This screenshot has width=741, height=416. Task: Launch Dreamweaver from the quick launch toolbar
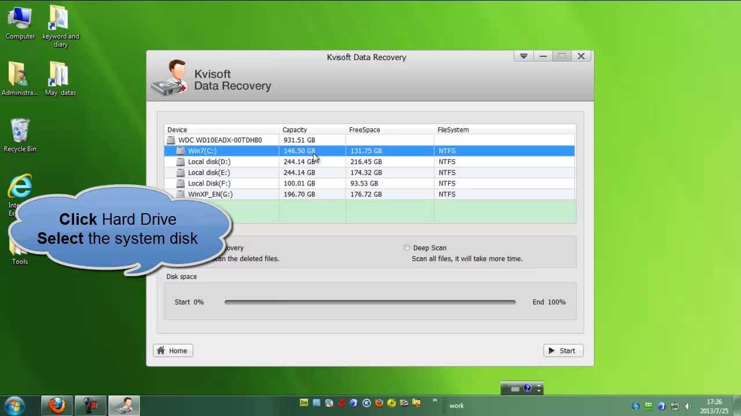pos(304,403)
